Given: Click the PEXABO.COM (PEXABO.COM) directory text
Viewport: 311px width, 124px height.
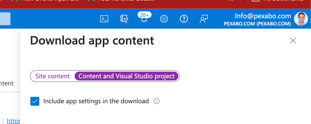Looking at the screenshot, I should point(257,24).
